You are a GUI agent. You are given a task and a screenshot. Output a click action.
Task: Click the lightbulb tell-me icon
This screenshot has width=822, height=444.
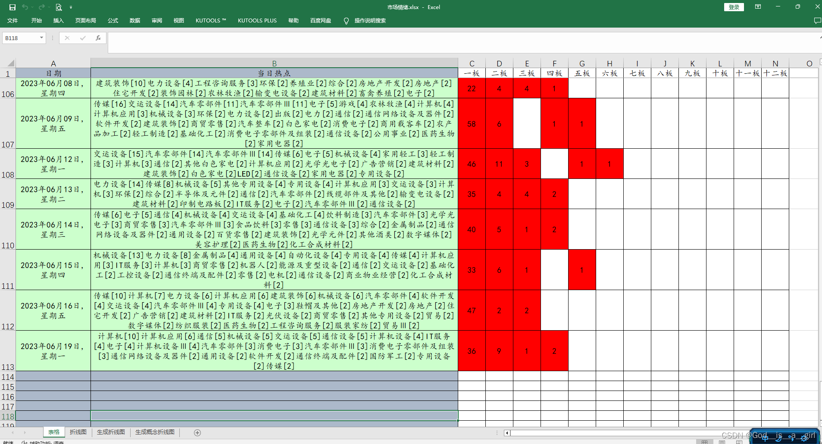click(x=346, y=21)
